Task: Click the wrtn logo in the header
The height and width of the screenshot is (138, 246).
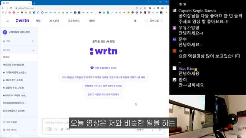Action: pos(22,21)
